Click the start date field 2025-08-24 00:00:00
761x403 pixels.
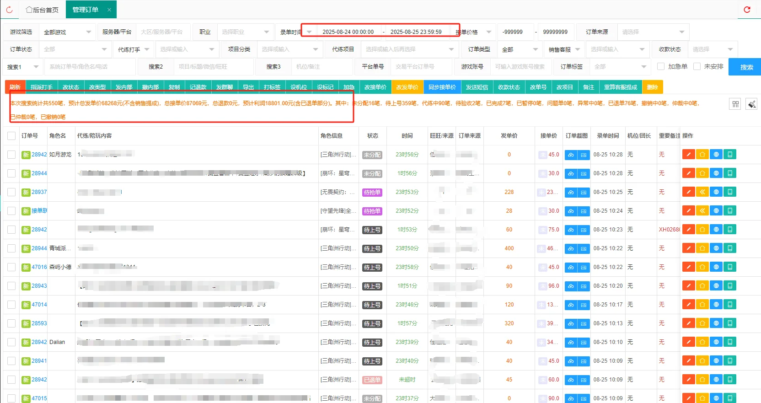[348, 32]
